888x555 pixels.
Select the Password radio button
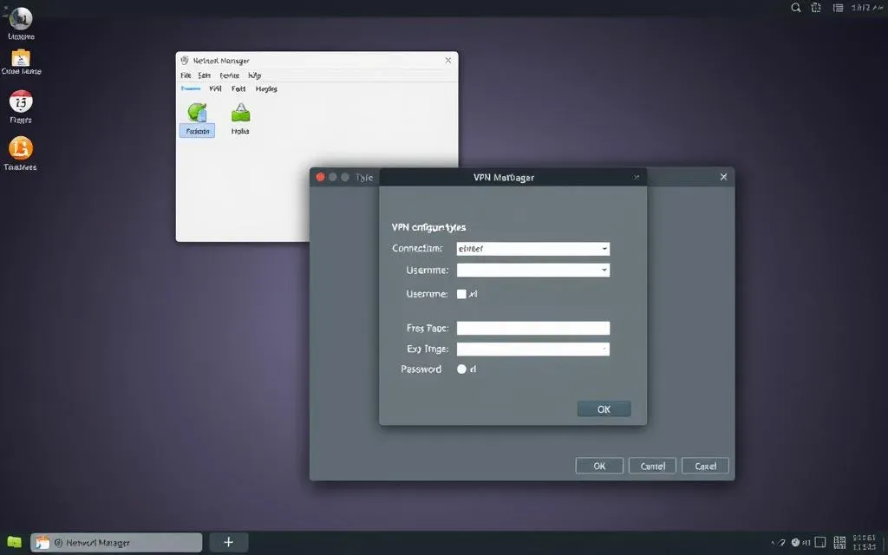click(x=463, y=369)
